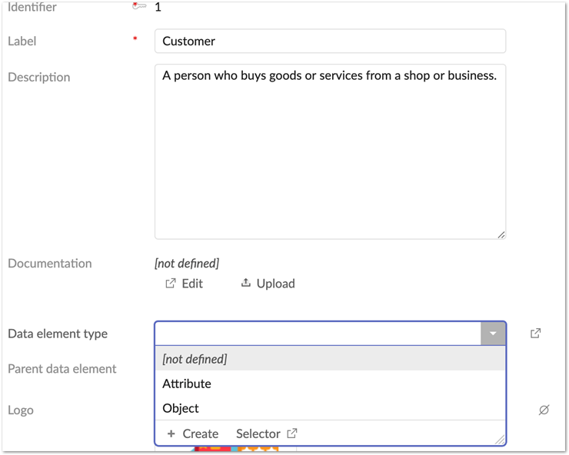Viewport: 569px width, 455px height.
Task: Click the external link icon beside Selector
Action: (292, 433)
